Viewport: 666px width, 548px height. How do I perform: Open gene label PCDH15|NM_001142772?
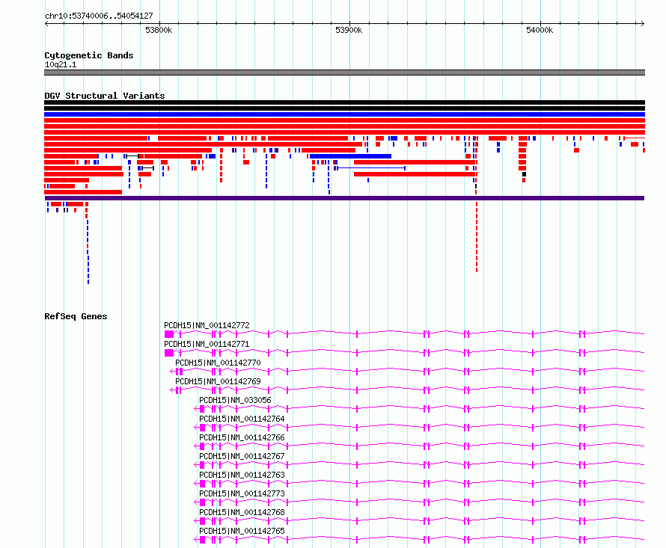[207, 325]
